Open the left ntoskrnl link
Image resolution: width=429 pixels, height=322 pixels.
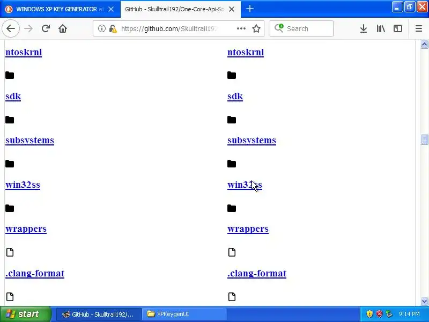pyautogui.click(x=24, y=52)
